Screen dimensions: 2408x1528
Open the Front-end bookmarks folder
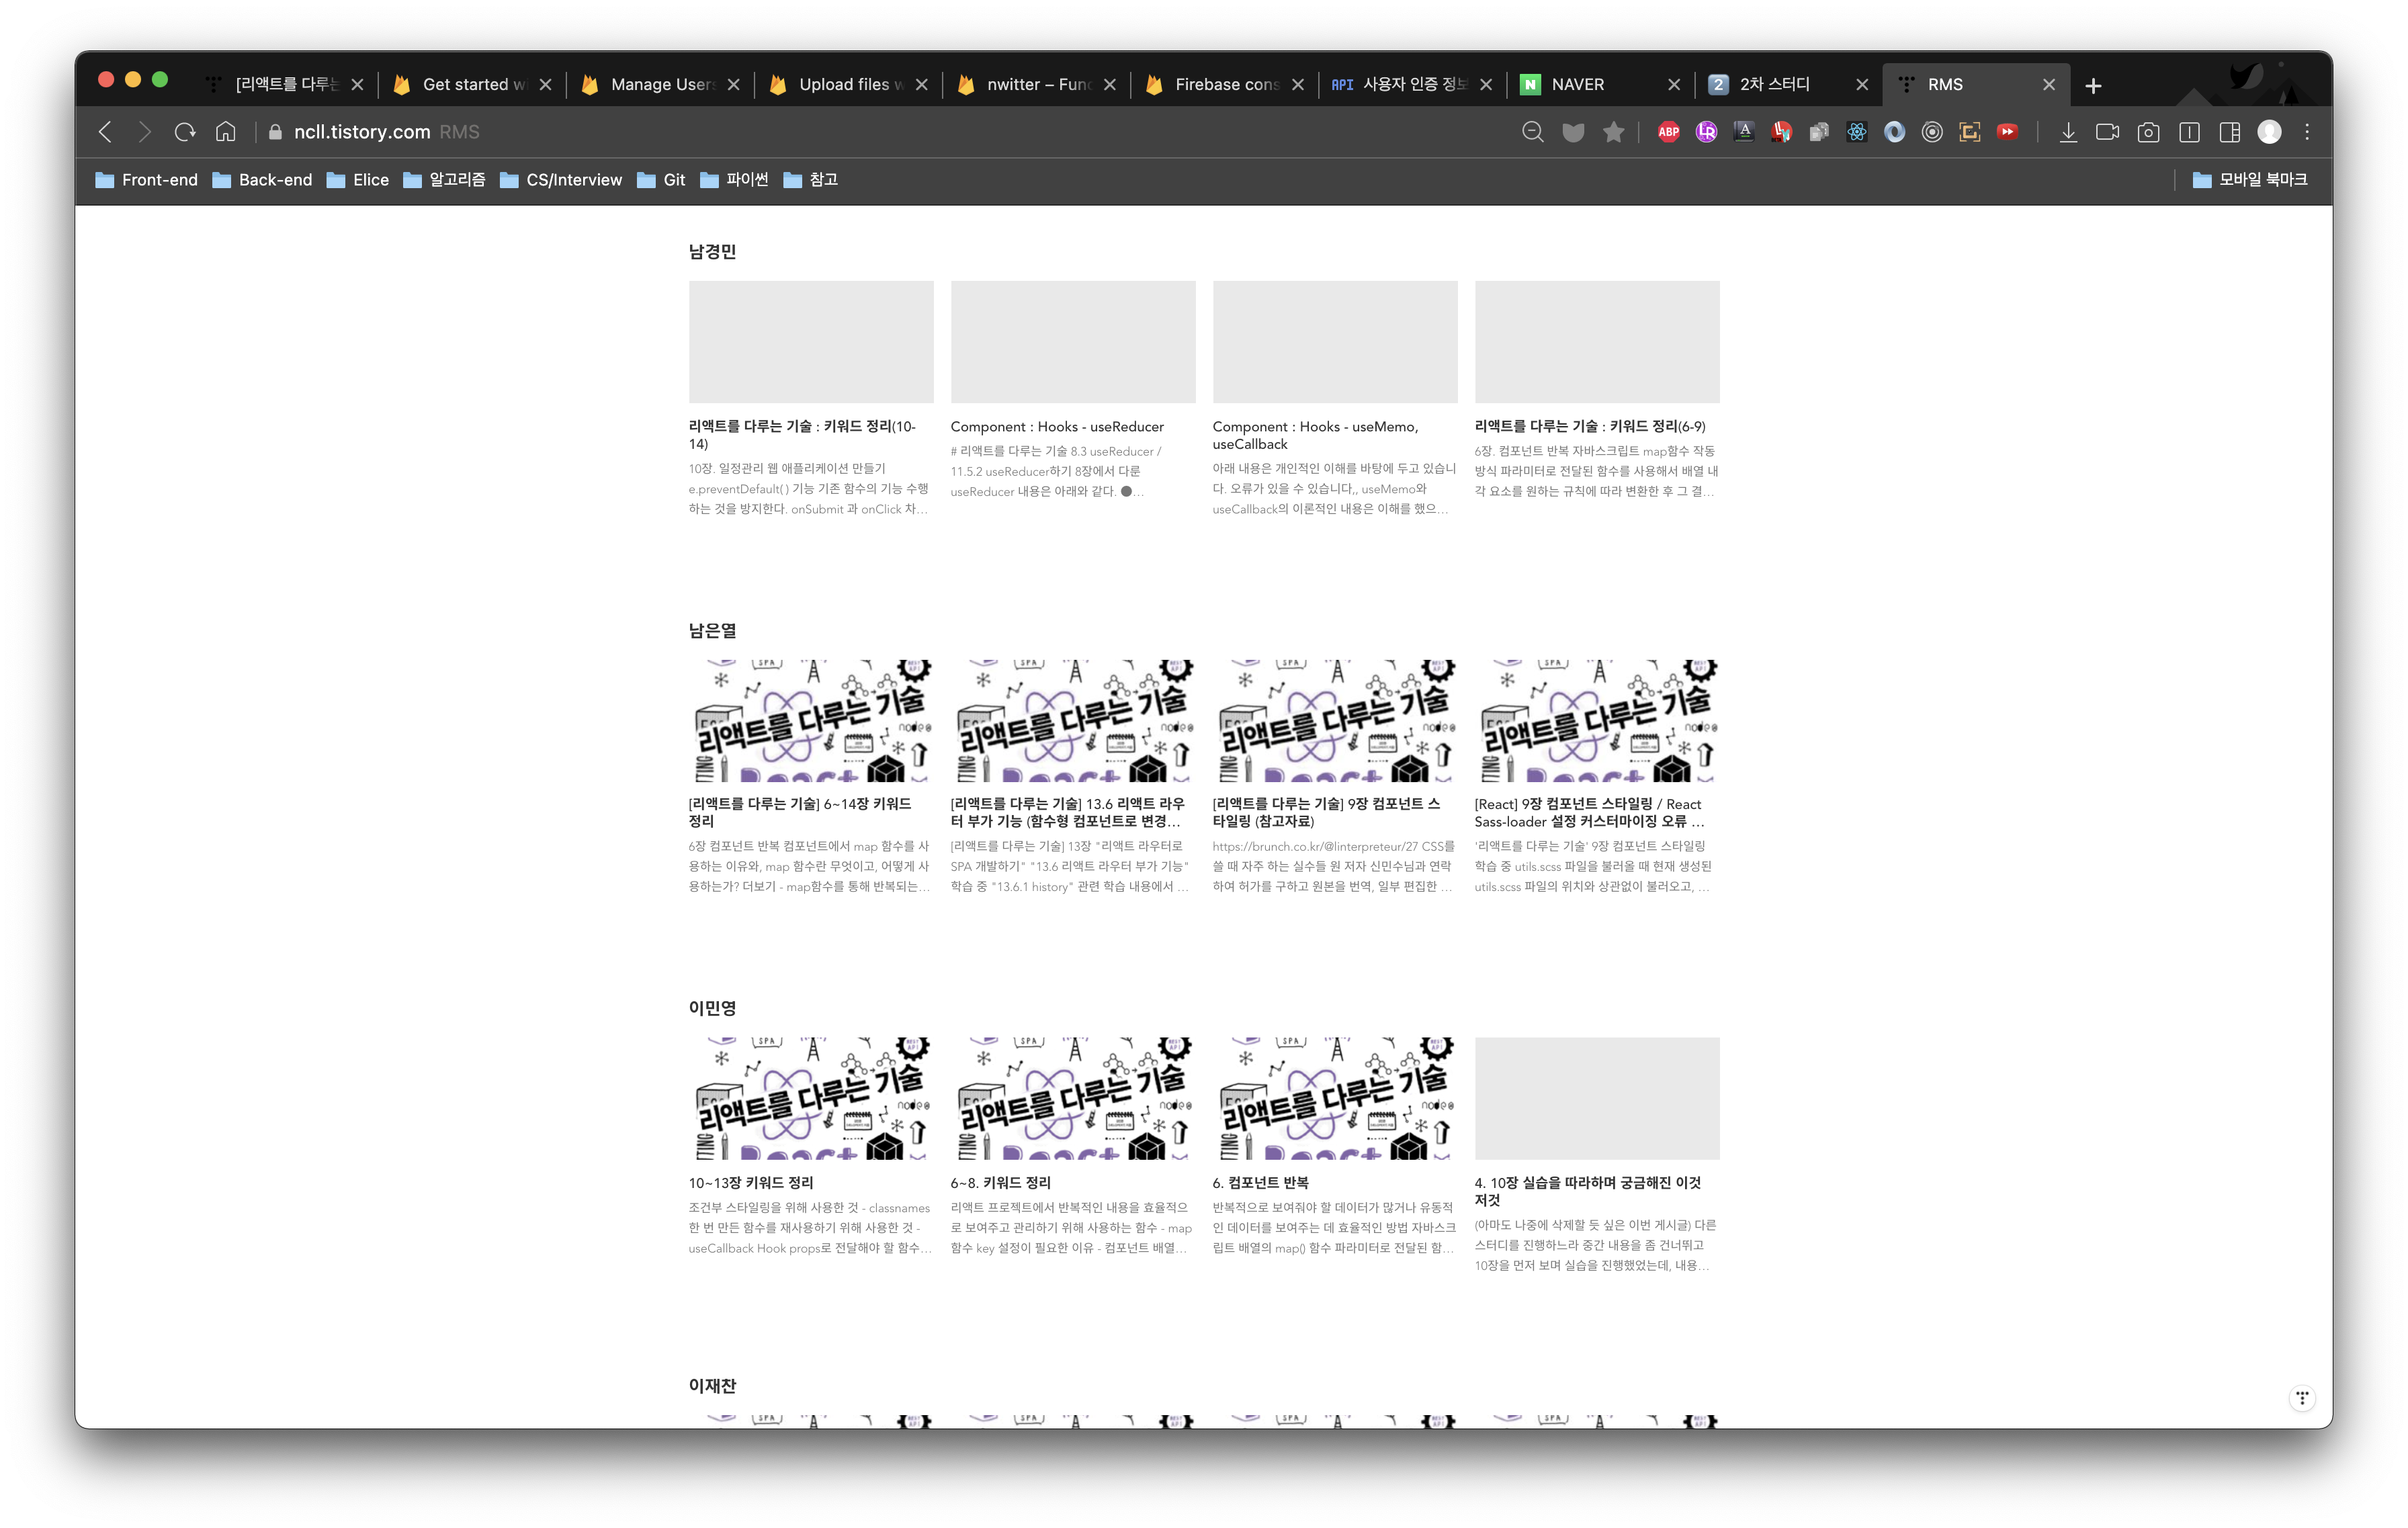tap(147, 180)
